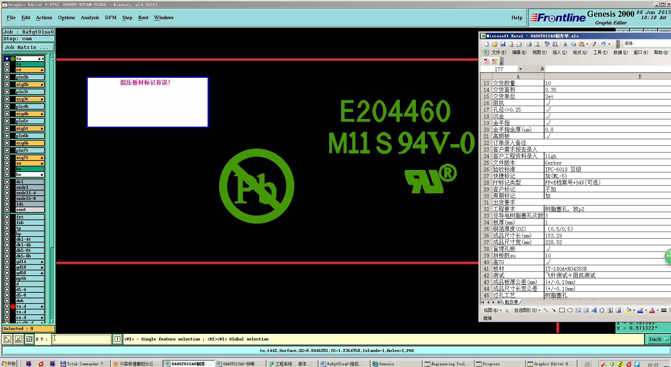Toggle the checkbox for layer drl
The height and width of the screenshot is (367, 671).
pos(7,182)
